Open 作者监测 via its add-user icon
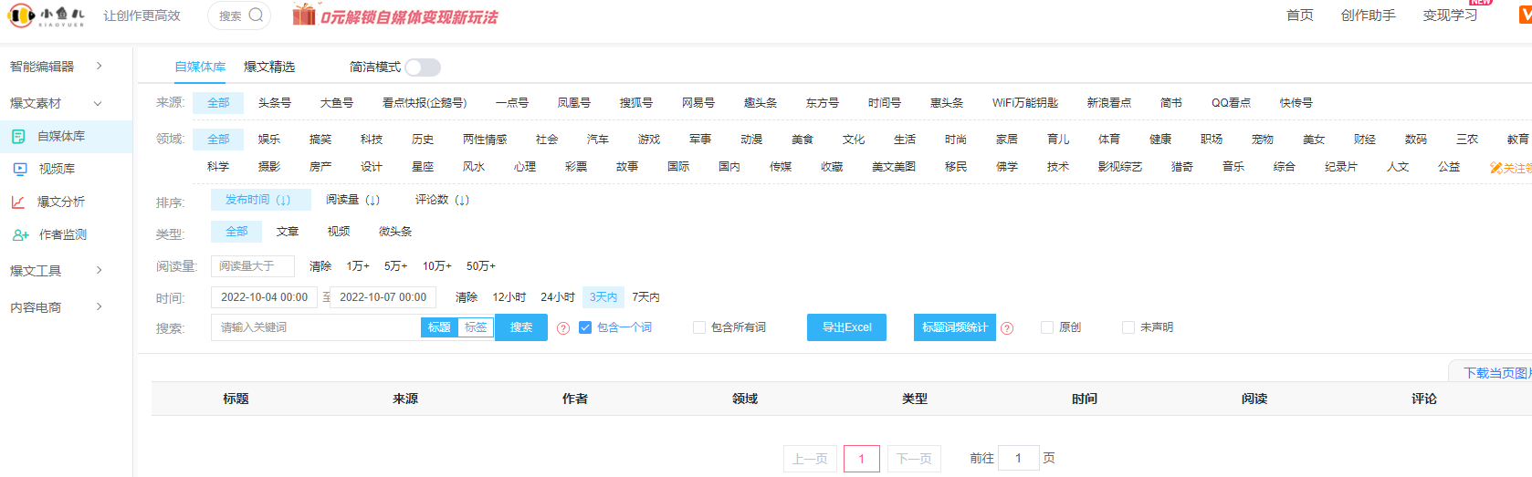 (20, 234)
